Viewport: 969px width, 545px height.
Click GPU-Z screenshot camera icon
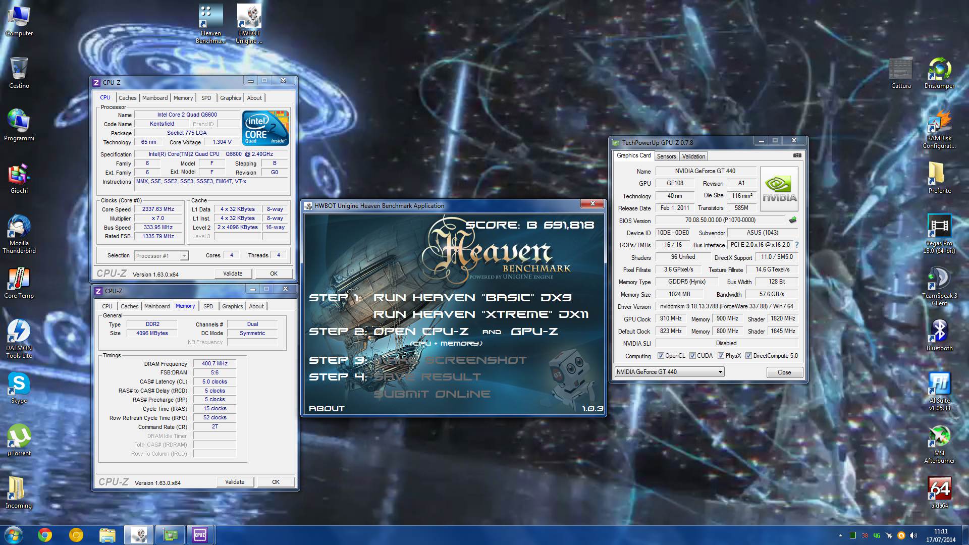tap(797, 155)
